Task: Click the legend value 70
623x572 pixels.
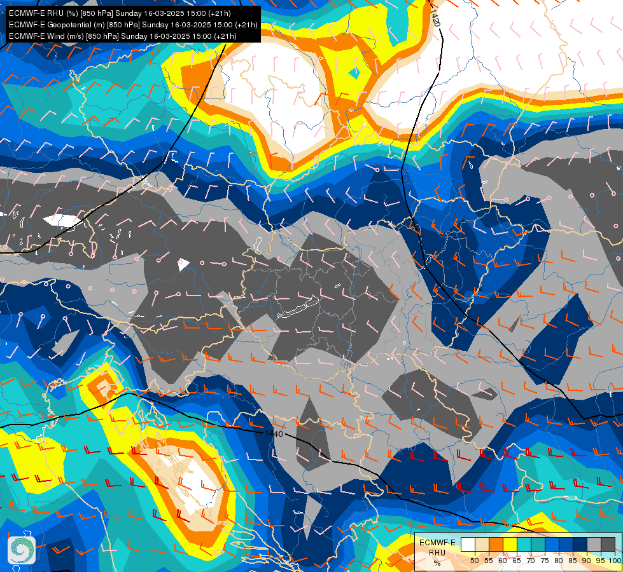Action: click(x=531, y=561)
